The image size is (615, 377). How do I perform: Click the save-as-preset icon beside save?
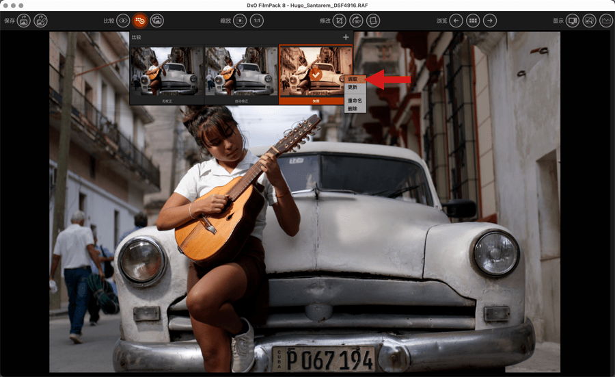[41, 21]
